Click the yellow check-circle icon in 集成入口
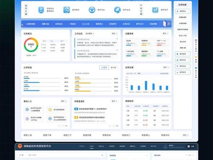This screenshot has height=160, width=213. [50, 110]
